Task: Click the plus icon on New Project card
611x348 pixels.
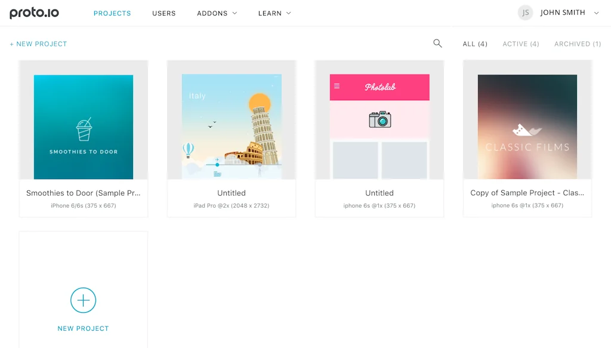Action: click(83, 300)
